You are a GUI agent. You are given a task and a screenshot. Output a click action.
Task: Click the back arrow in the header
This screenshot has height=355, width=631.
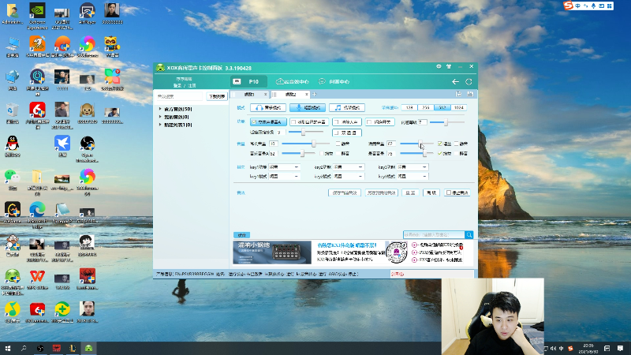coord(455,82)
